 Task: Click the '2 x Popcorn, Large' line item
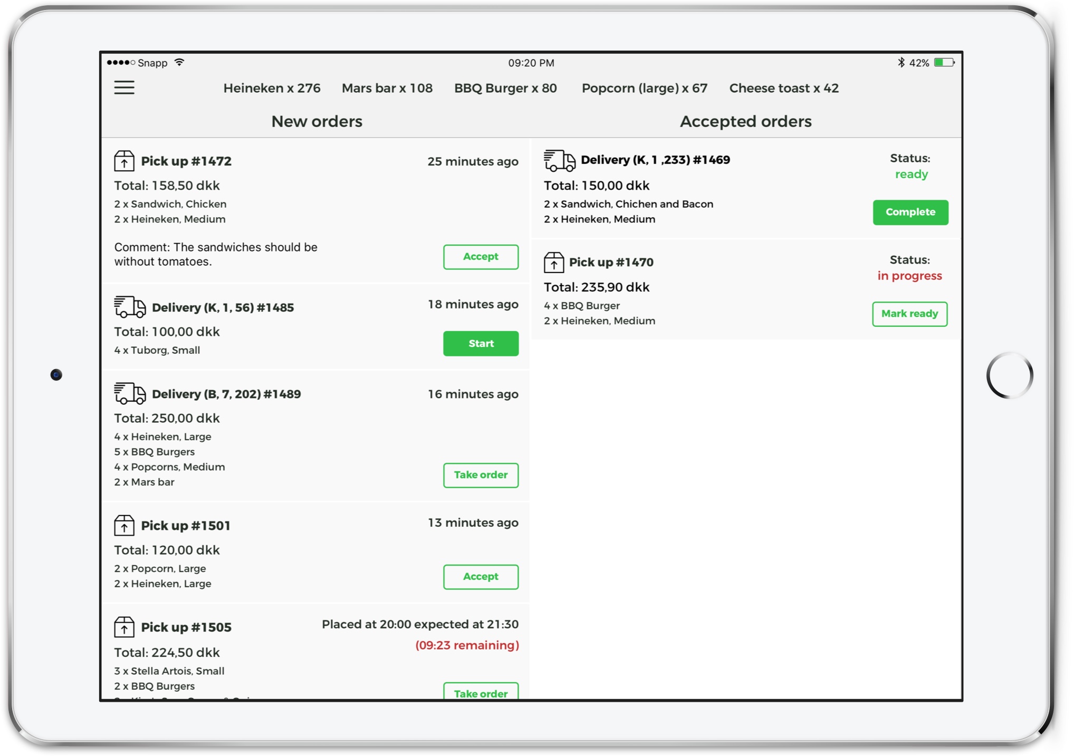[x=160, y=569]
